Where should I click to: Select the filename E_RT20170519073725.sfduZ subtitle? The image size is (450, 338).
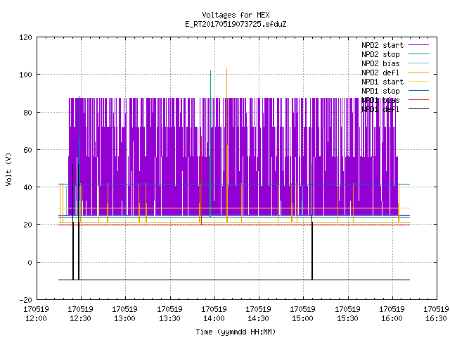[236, 24]
